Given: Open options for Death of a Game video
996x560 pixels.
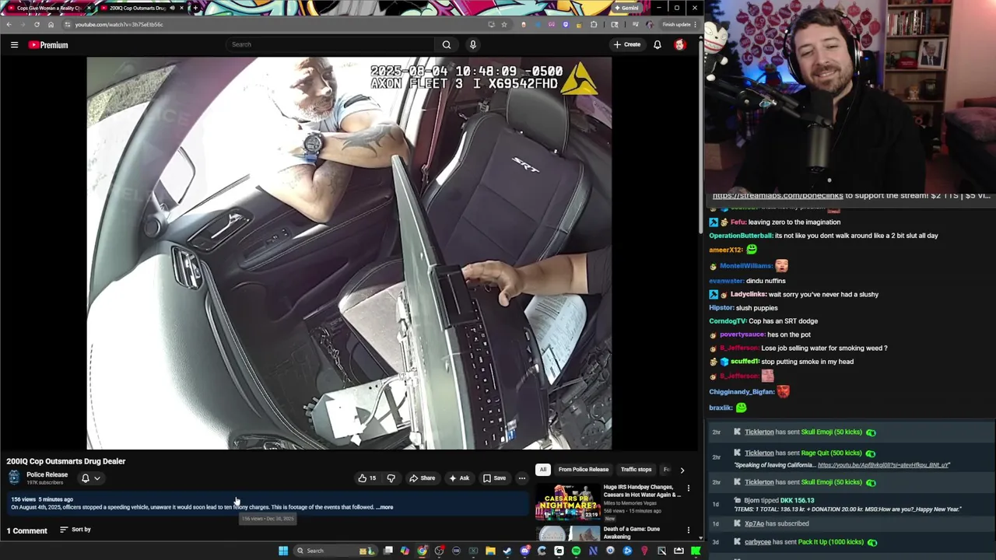Looking at the screenshot, I should 688,530.
